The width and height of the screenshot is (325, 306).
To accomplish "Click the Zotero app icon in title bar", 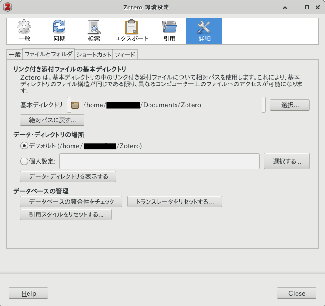I will point(7,7).
